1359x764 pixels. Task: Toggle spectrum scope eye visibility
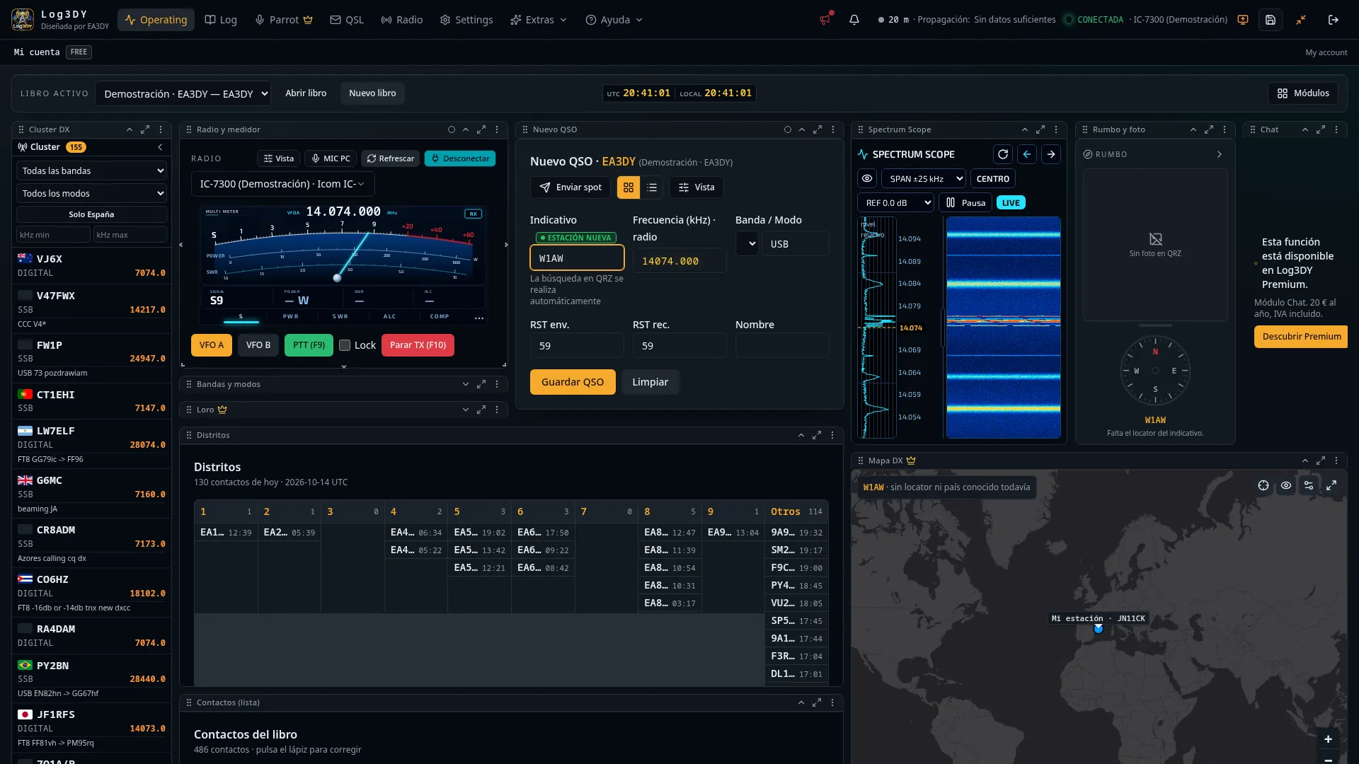pos(867,179)
